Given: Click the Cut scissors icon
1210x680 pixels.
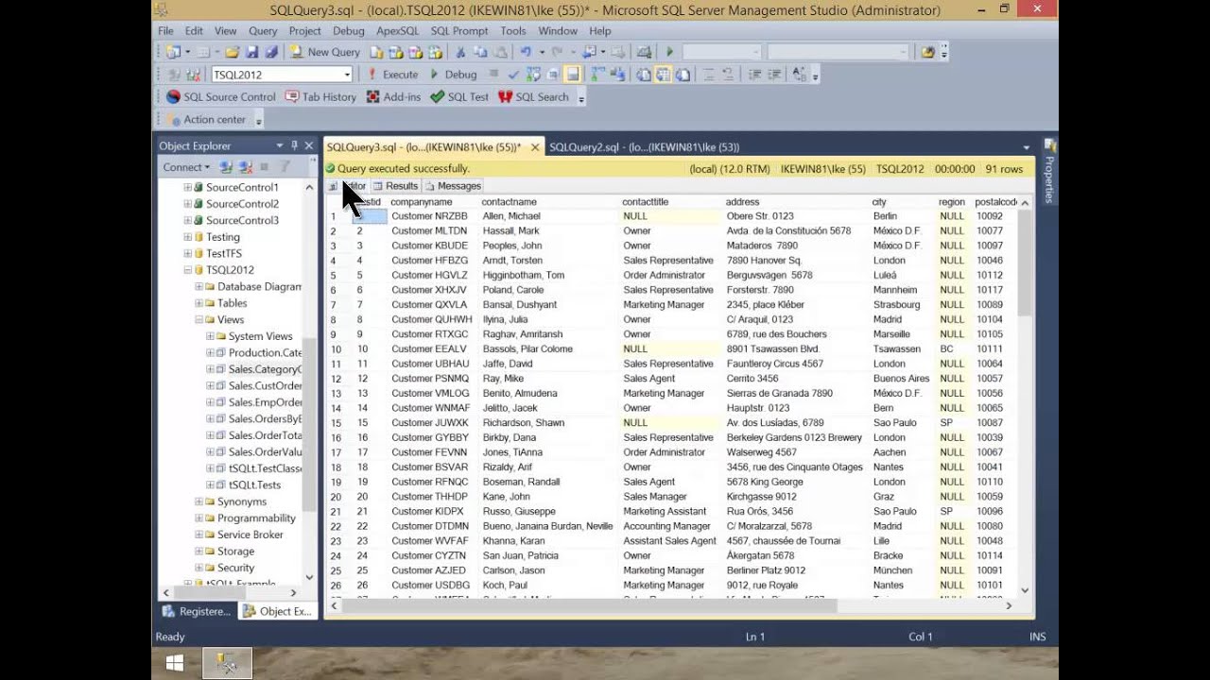Looking at the screenshot, I should 460,52.
